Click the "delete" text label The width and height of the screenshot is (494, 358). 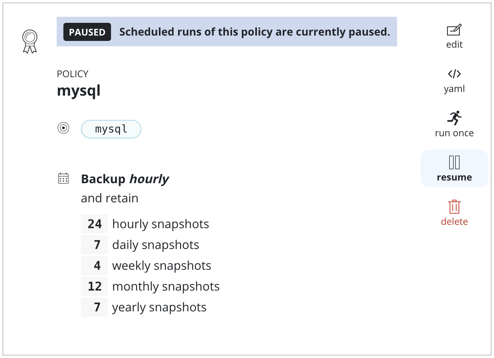pos(454,222)
